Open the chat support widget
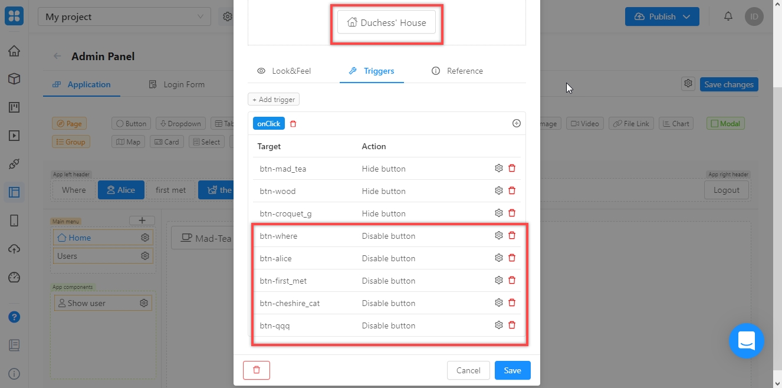 [x=746, y=341]
